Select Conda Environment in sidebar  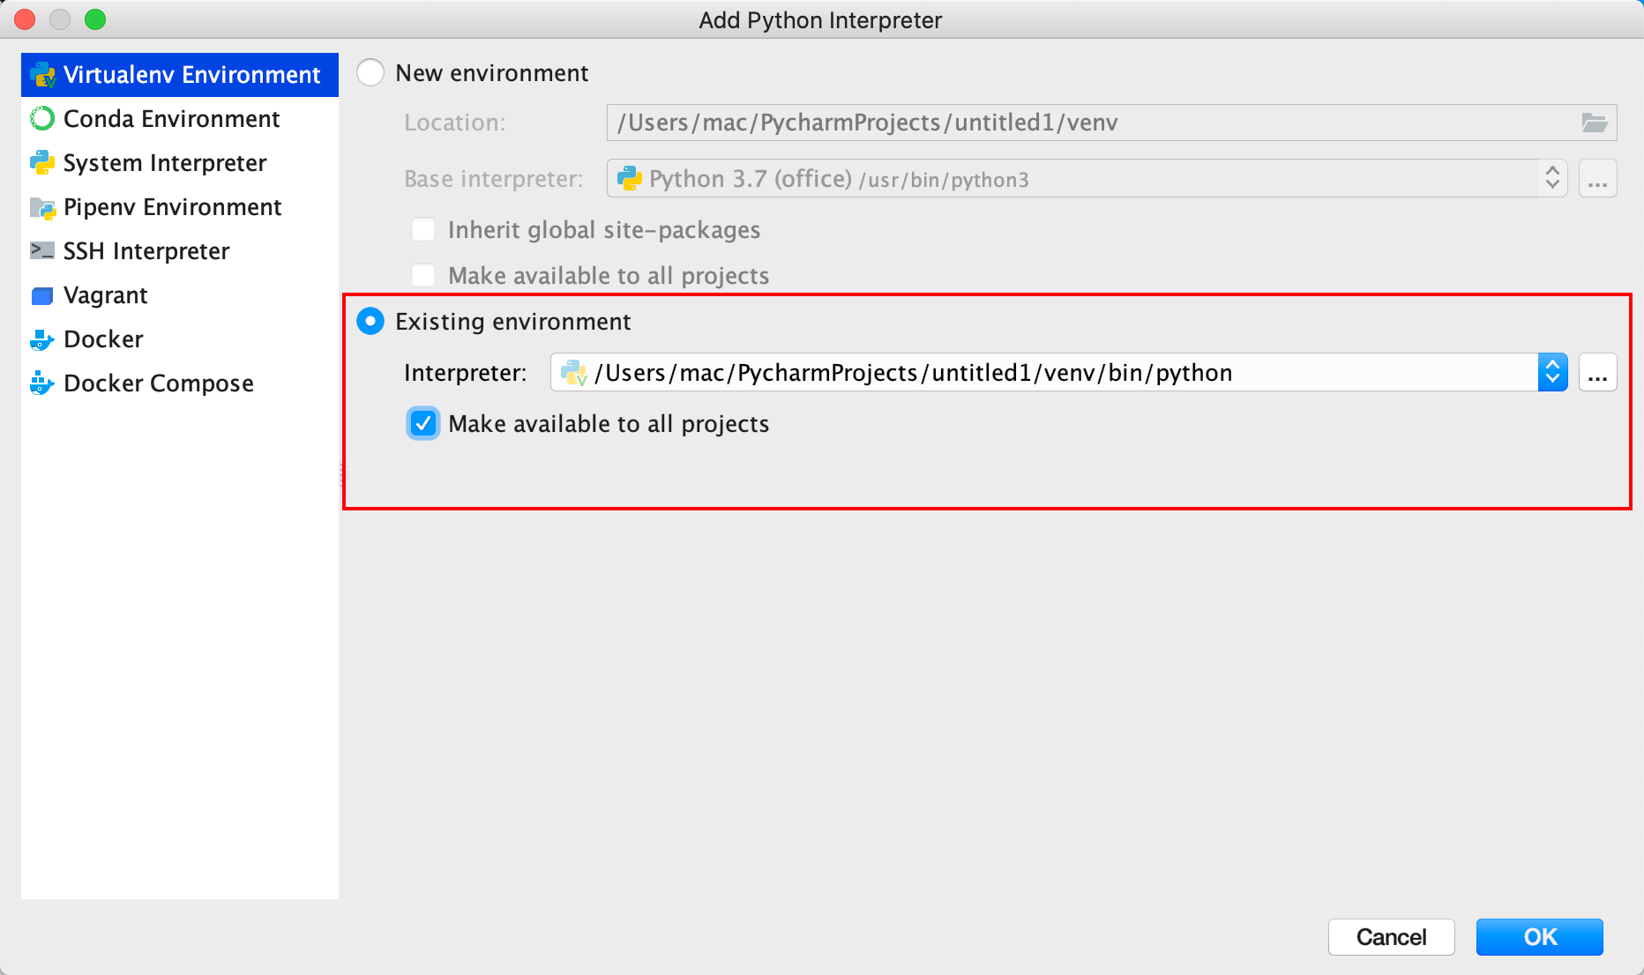180,119
